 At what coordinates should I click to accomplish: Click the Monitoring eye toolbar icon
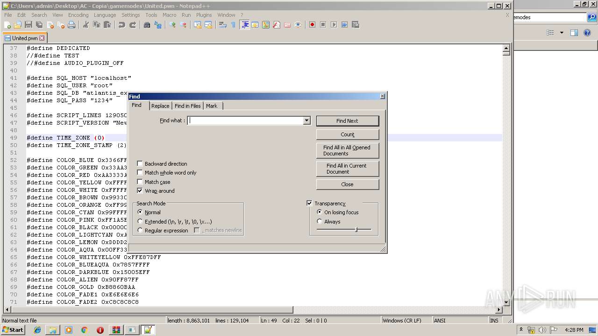298,25
